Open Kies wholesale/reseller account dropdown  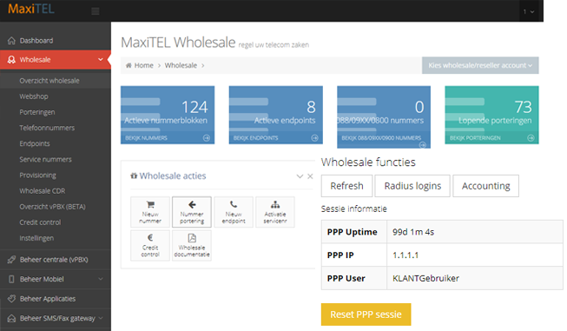click(x=480, y=65)
